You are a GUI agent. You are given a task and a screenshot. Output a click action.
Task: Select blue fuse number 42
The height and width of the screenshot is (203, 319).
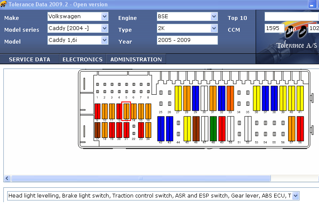pos(161,129)
